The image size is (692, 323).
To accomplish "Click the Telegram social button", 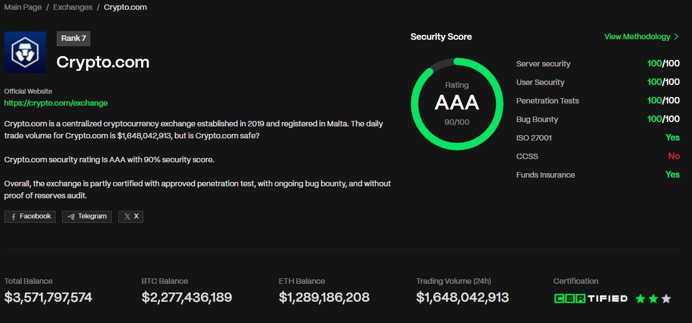I will [x=87, y=216].
